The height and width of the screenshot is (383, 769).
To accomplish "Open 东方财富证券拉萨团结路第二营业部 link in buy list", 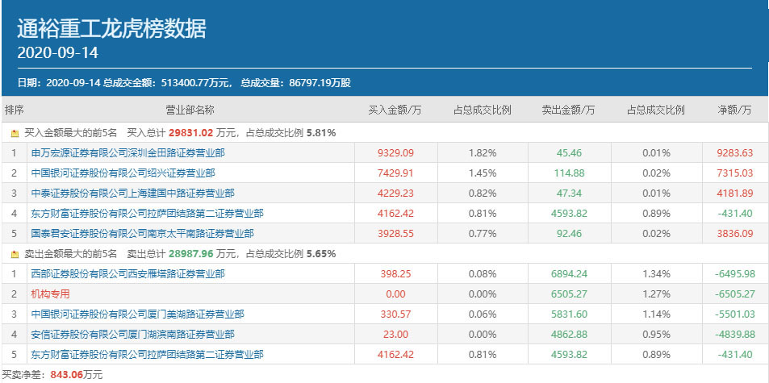I will pos(147,214).
